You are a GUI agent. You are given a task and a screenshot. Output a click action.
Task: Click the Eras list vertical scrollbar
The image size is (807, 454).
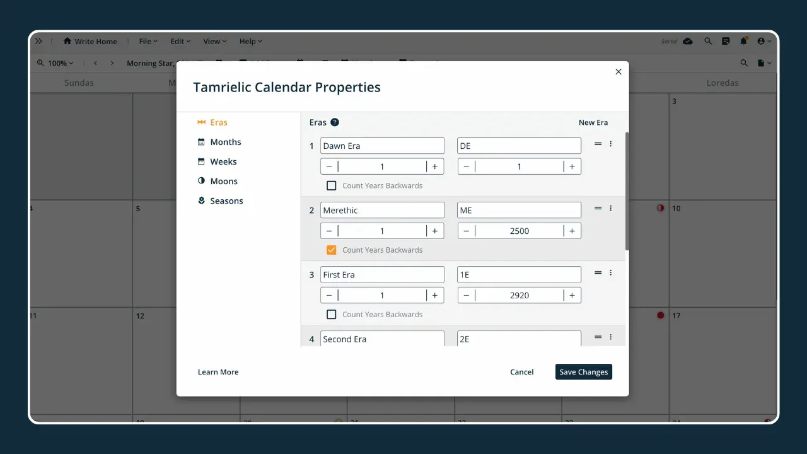click(626, 189)
